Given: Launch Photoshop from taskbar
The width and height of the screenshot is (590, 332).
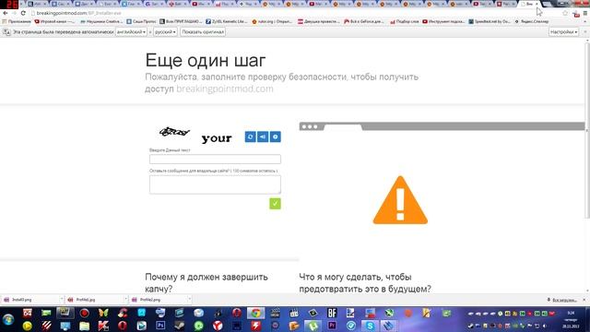Looking at the screenshot, I should [160, 326].
